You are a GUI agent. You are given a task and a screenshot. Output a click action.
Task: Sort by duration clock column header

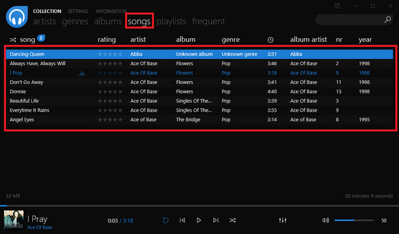click(270, 40)
